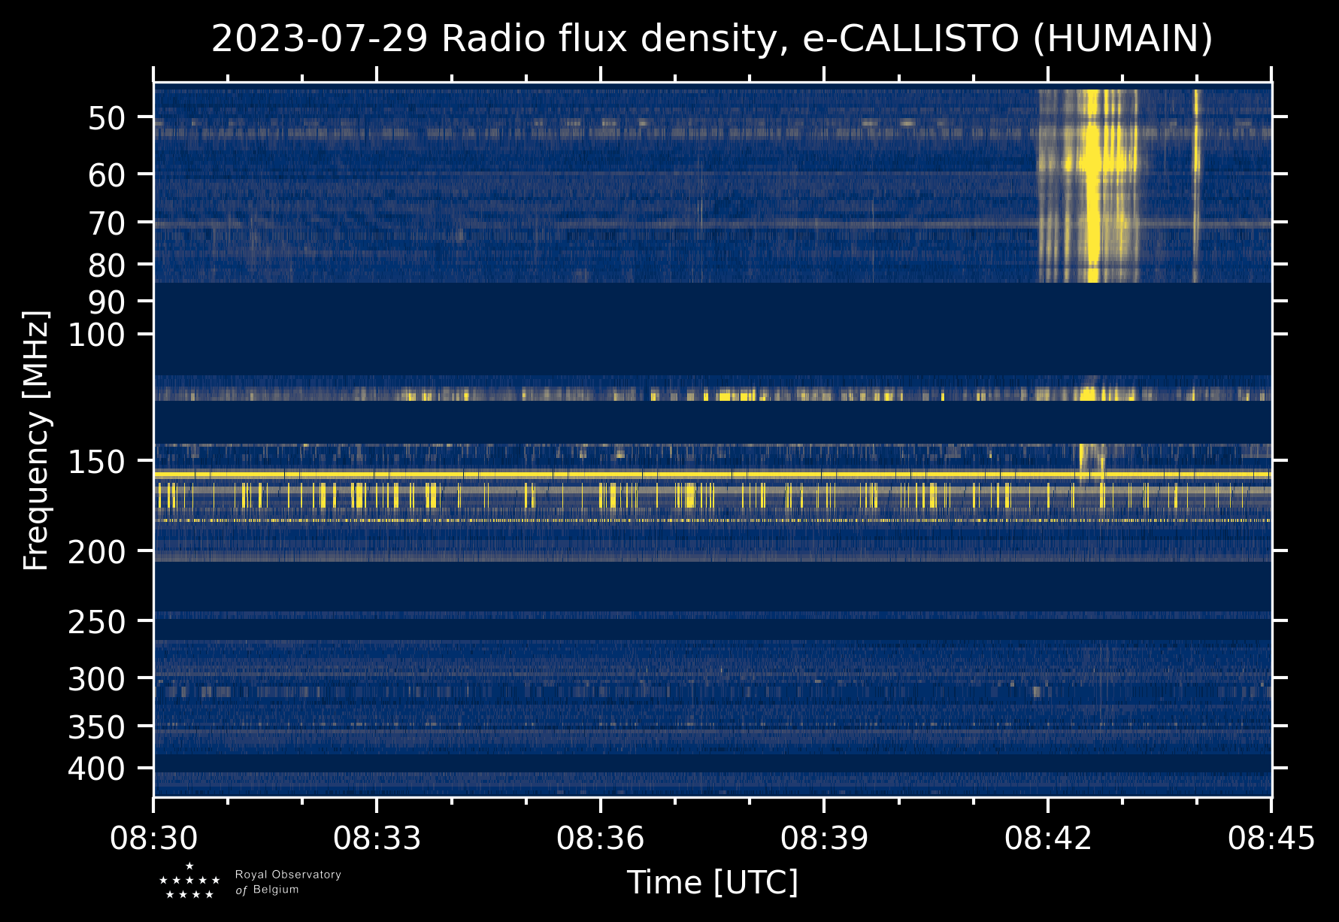The image size is (1339, 922).
Task: Click the Royal Observatory of Belgium text
Action: point(288,882)
